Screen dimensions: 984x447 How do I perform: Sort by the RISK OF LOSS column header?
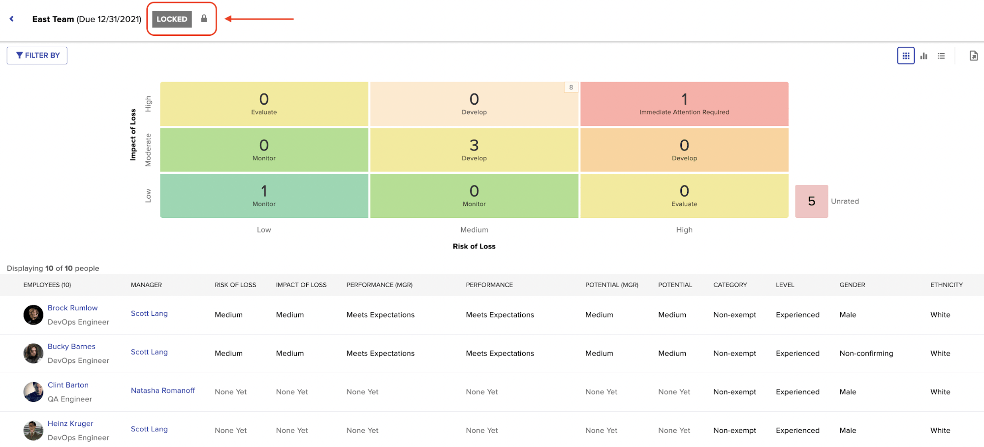point(235,285)
